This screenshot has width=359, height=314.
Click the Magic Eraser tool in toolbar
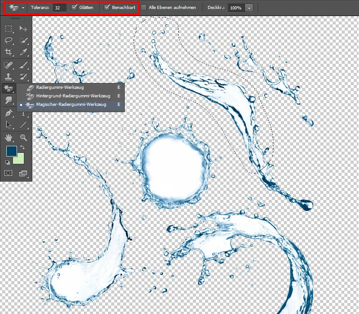9,88
